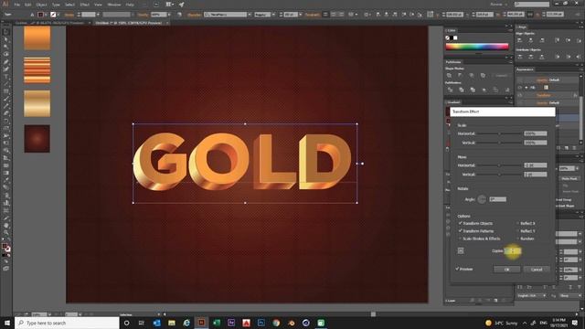
Task: Click the Unite shape mode icon in Pathfinder
Action: [449, 76]
